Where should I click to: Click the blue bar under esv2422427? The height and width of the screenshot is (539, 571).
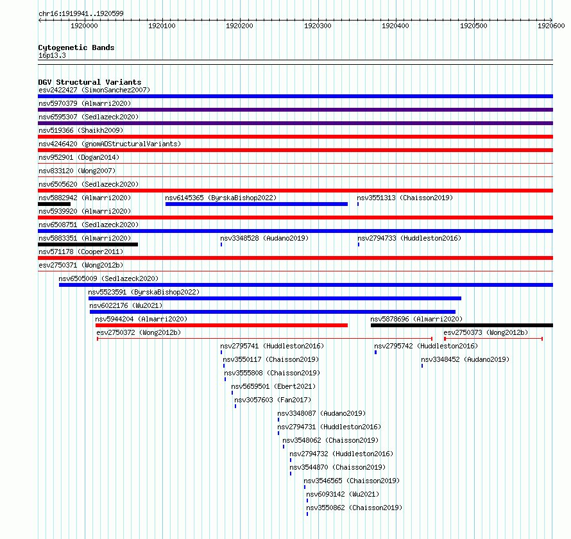tap(295, 96)
